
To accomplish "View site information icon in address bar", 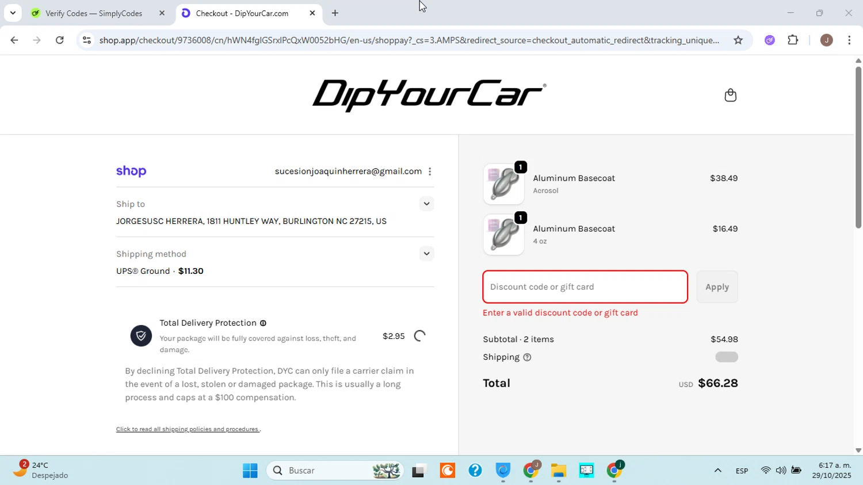I will (x=87, y=40).
